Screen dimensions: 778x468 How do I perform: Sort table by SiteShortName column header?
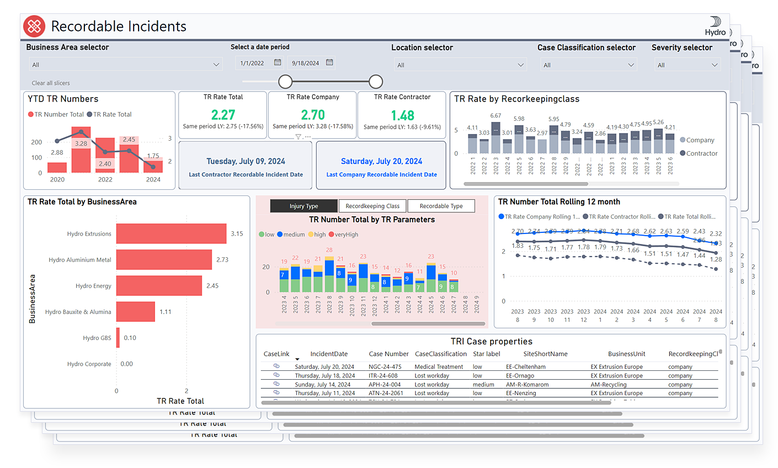tap(545, 354)
